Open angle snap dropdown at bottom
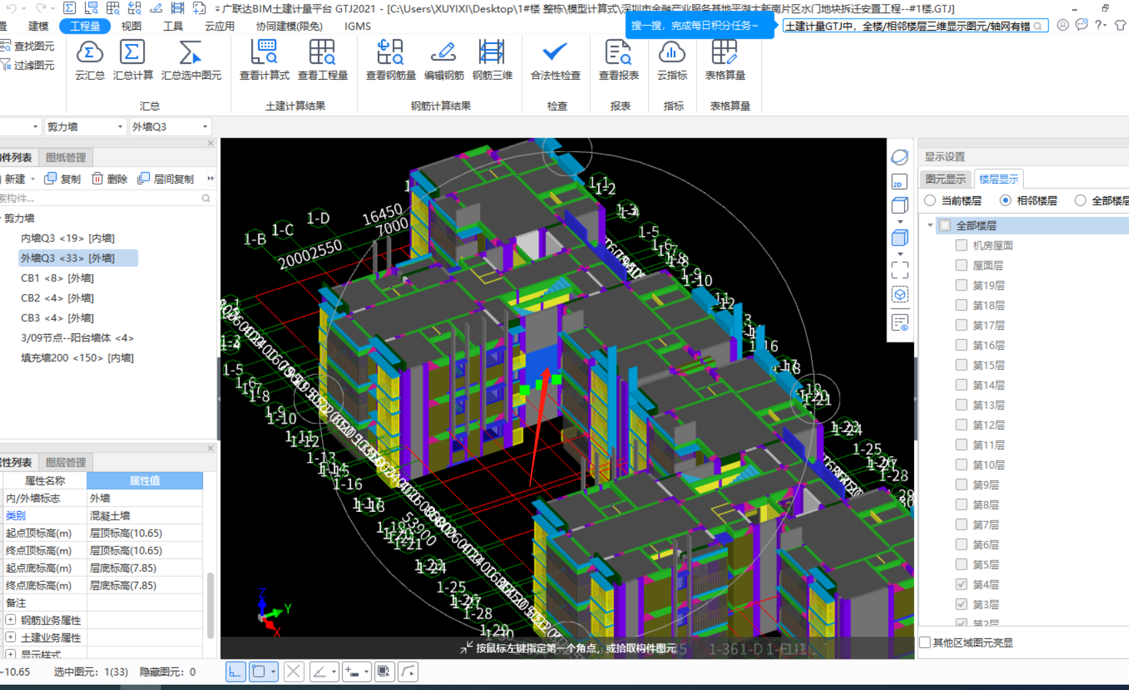Screen dimensions: 1129x690 click(x=334, y=672)
